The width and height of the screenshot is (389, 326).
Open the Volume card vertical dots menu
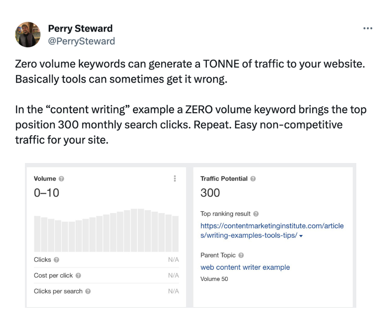click(175, 178)
